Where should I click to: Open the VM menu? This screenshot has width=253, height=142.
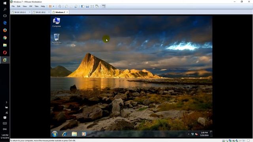31,6
